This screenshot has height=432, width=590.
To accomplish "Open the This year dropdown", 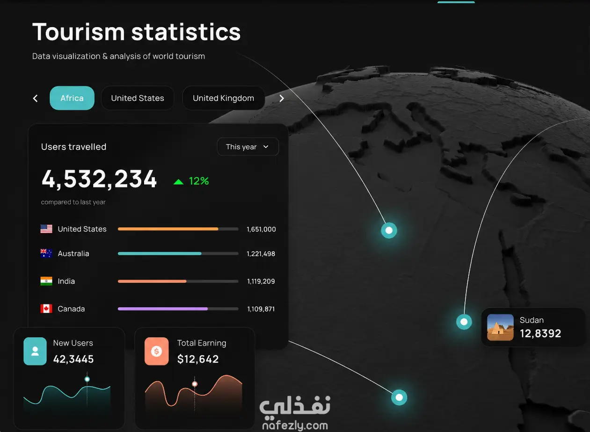I will (248, 147).
